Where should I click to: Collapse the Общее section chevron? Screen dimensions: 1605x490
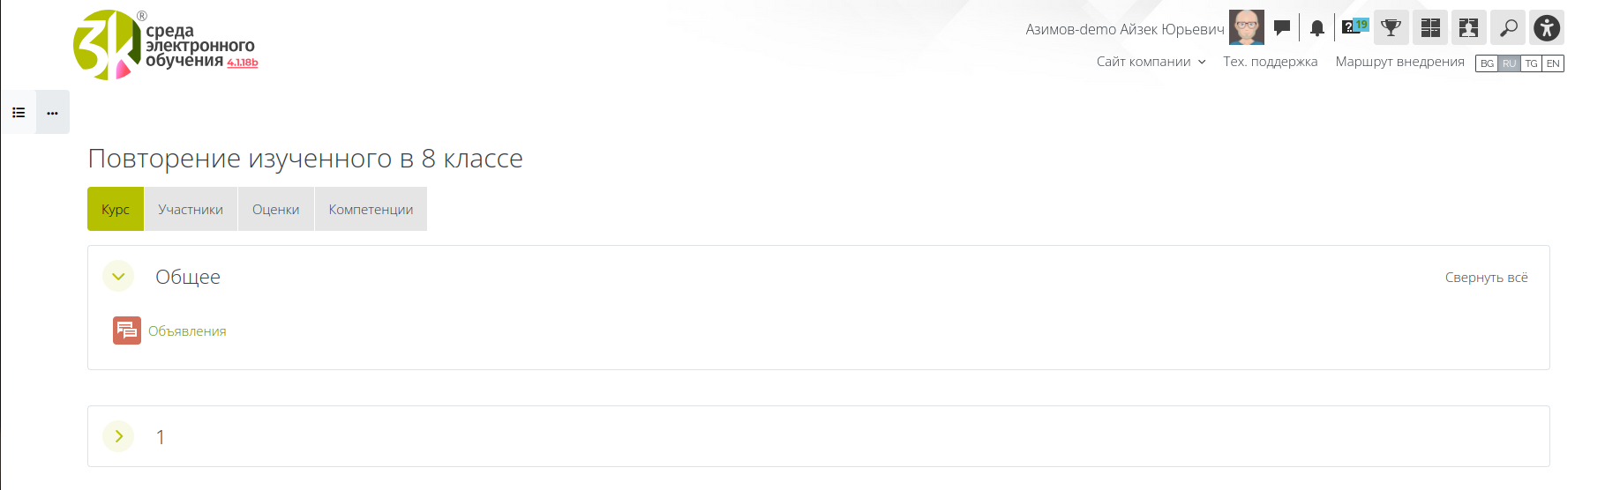tap(118, 277)
